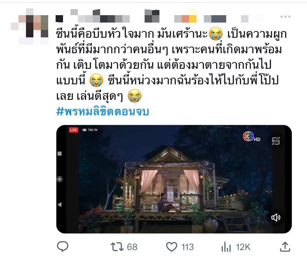Retweet the post using the arrows icon
This screenshot has width=307, height=263.
click(x=117, y=247)
